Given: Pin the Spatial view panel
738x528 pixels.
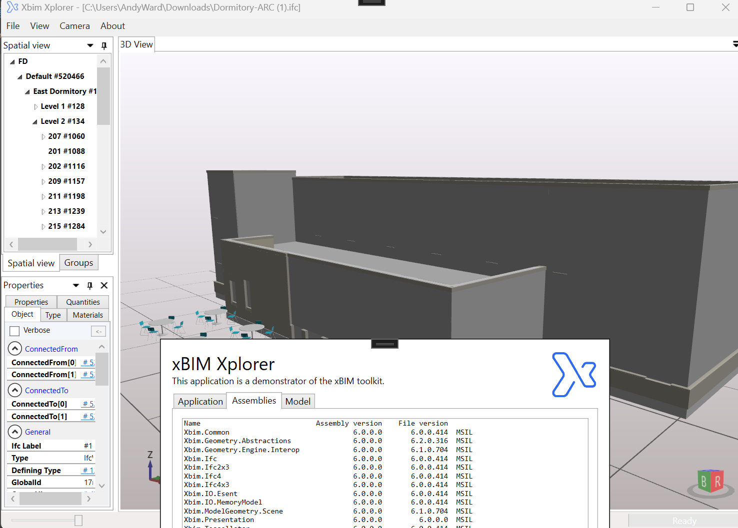Looking at the screenshot, I should pos(103,45).
